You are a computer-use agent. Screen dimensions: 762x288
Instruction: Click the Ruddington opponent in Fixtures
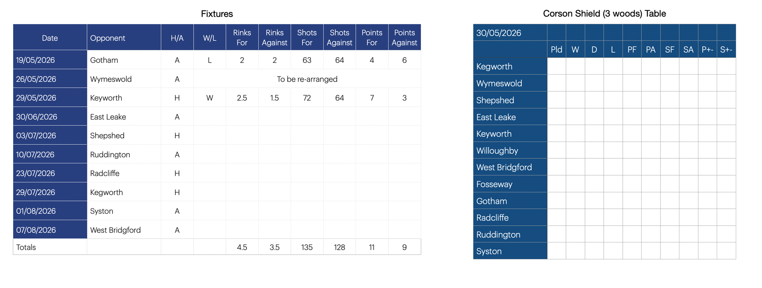[124, 154]
